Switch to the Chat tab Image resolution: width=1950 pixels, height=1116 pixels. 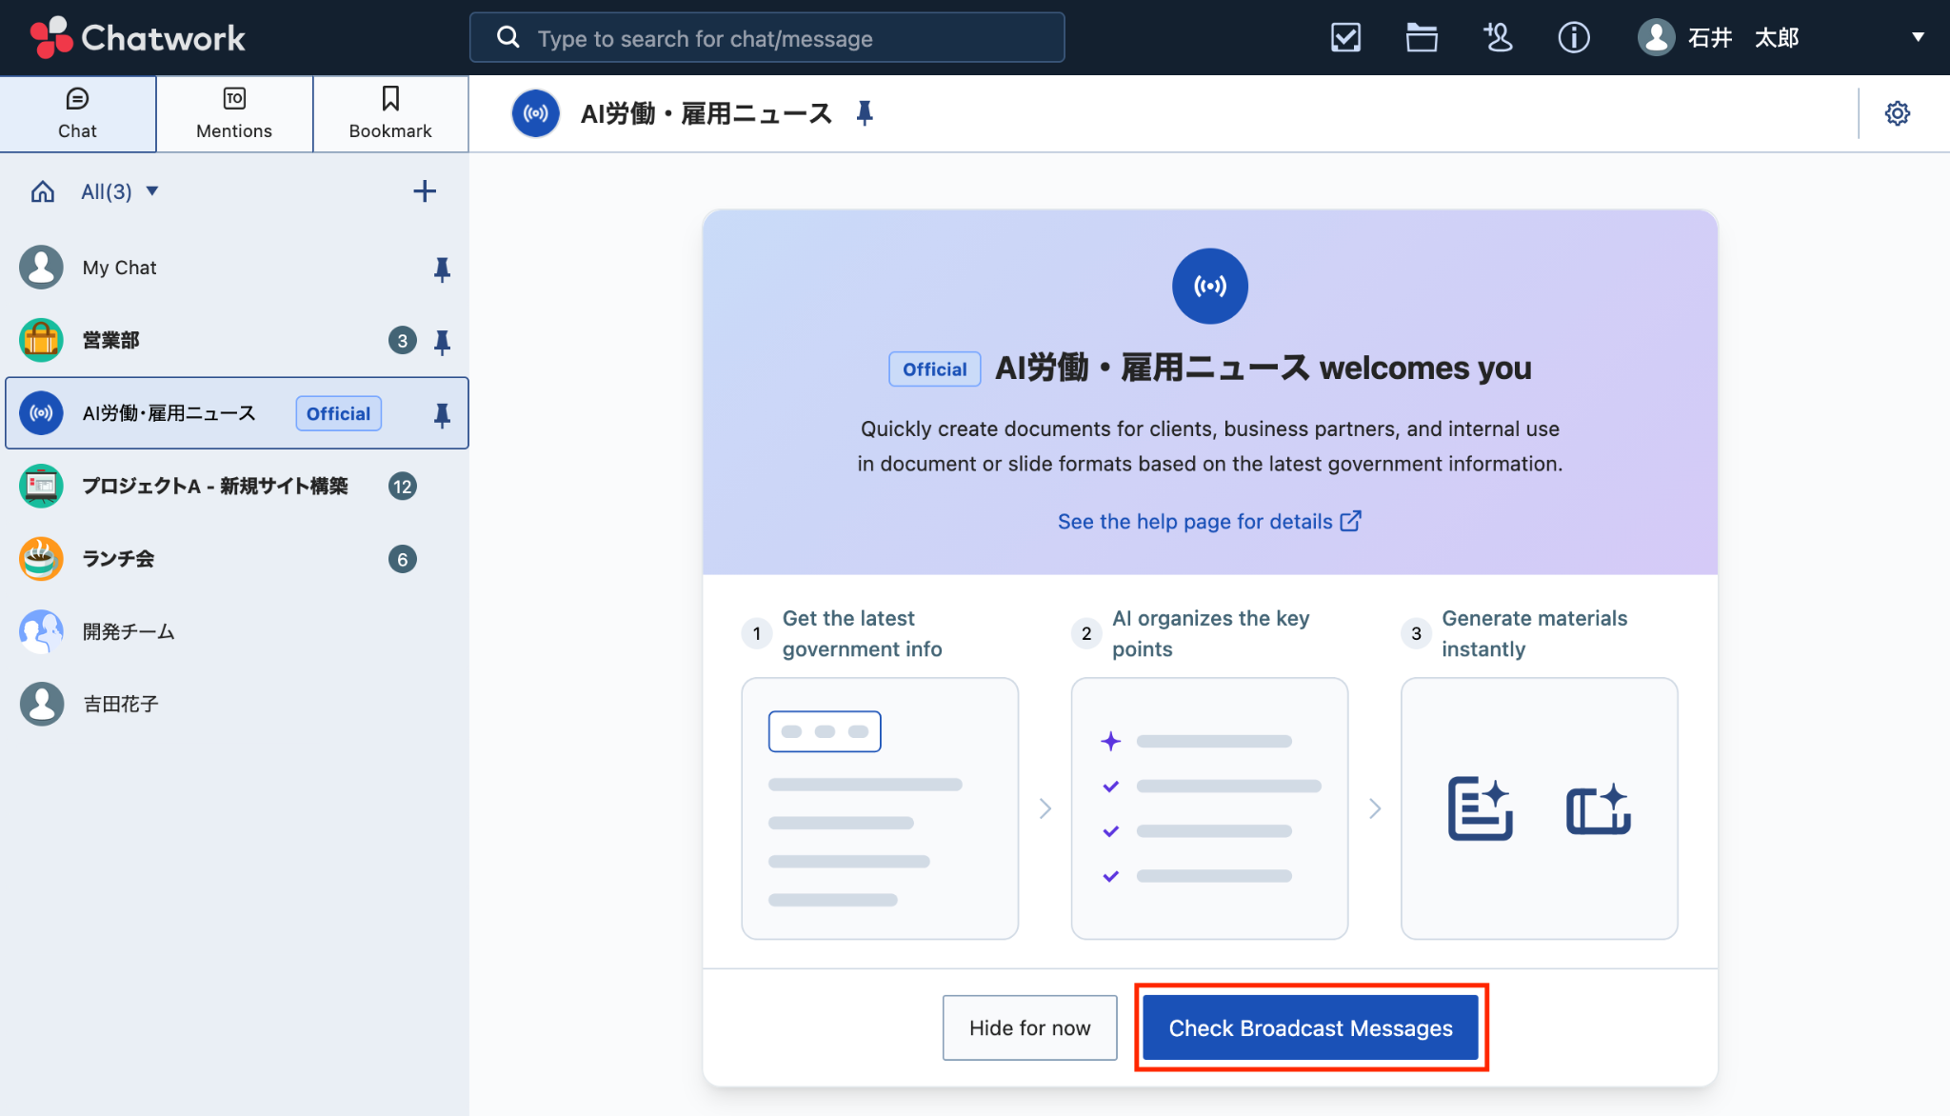click(78, 114)
